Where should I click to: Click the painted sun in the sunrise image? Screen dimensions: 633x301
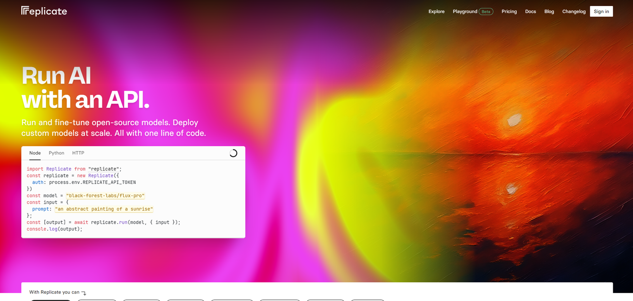coord(514,120)
